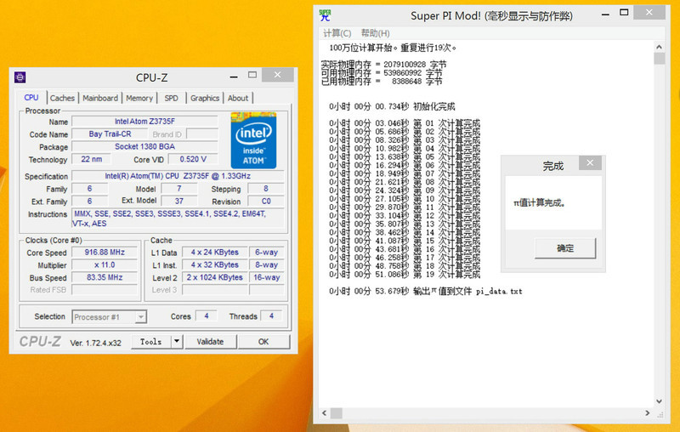680x432 pixels.
Task: Click the π值计算完成 message text
Action: [540, 202]
